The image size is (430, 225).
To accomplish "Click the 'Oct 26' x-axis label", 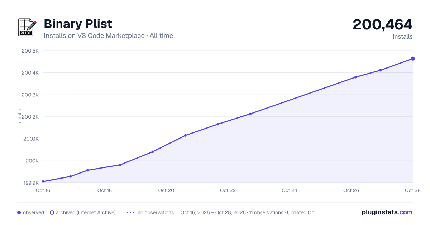I will pyautogui.click(x=351, y=190).
